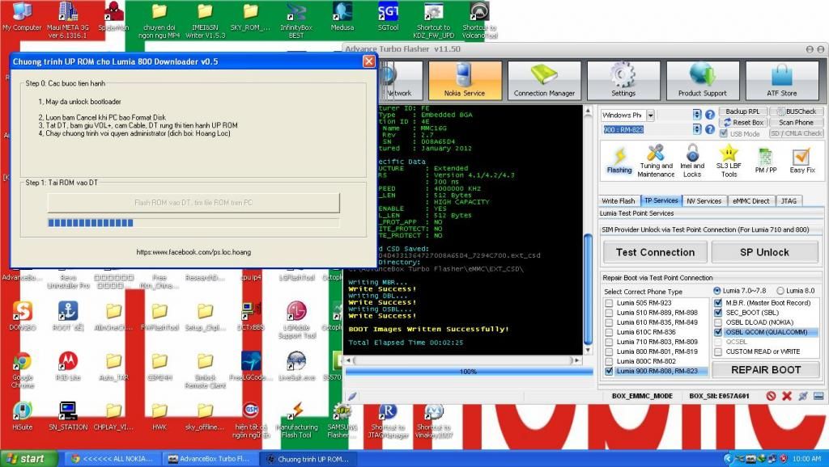
Task: Click the BUSCheck button
Action: point(796,111)
